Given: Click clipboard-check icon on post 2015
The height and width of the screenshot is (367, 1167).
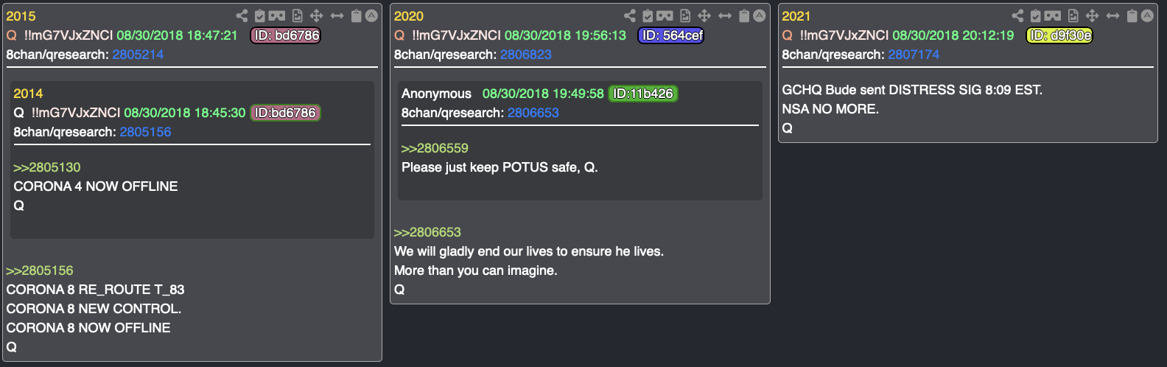Looking at the screenshot, I should (260, 15).
